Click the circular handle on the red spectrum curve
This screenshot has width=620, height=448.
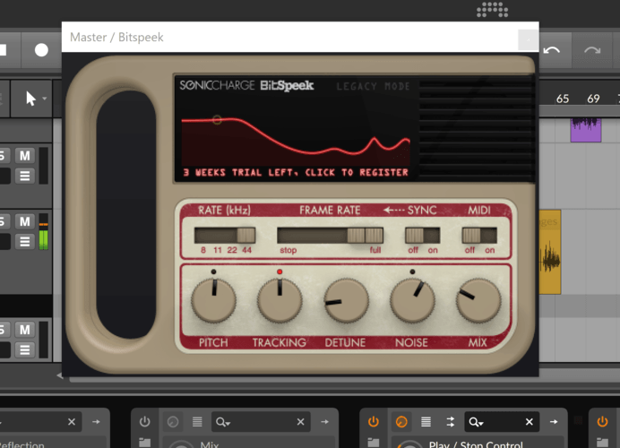click(217, 119)
